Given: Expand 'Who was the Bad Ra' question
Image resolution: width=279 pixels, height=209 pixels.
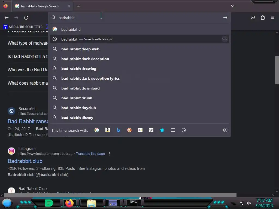Looking at the screenshot, I should point(28,70).
